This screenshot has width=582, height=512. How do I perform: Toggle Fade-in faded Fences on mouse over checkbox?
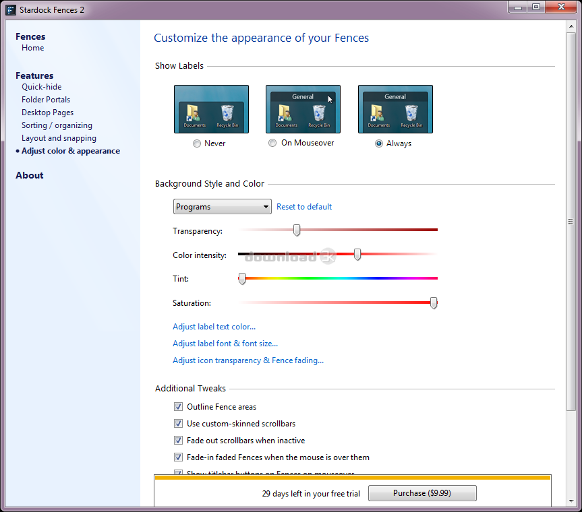click(178, 457)
